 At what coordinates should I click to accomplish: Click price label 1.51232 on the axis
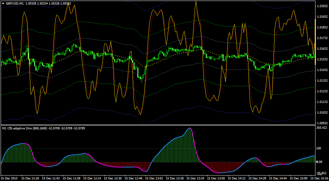(322, 91)
